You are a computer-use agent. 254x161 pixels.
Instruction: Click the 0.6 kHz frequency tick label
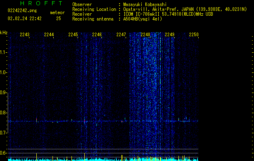4,153
